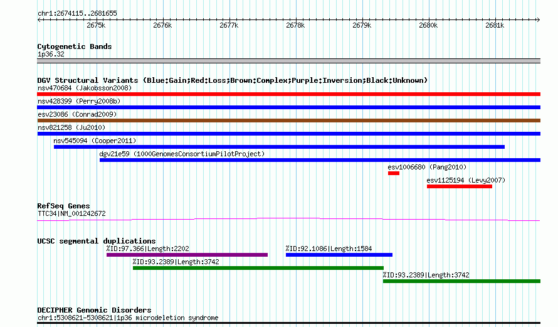
Task: Select the blue nsv821258 Ju2010 bar
Action: point(288,134)
